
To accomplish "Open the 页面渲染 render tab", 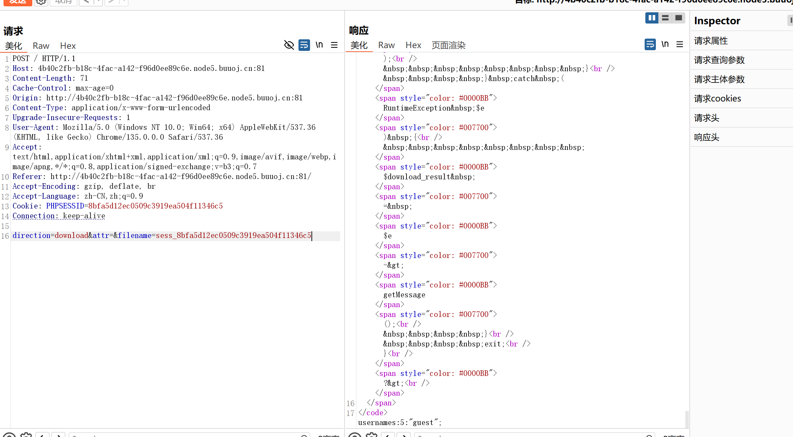I will coord(448,45).
